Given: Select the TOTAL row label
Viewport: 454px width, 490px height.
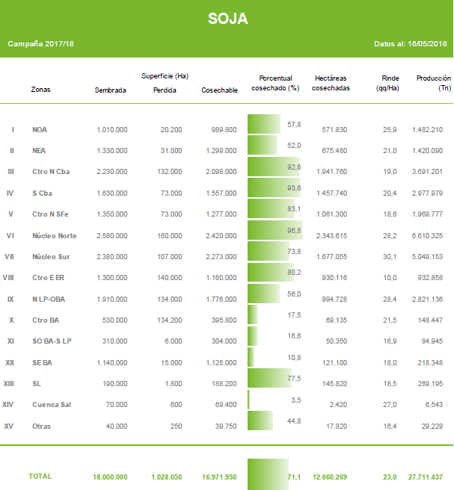Looking at the screenshot, I should coord(40,477).
